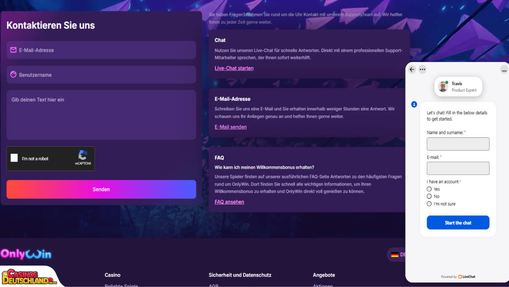Select the Yes radio button
This screenshot has width=509, height=287.
(x=429, y=189)
